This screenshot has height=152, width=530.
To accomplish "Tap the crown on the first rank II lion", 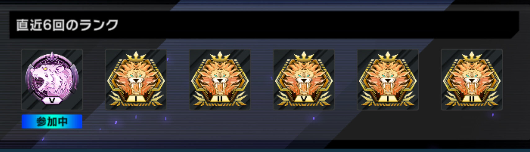I will pyautogui.click(x=220, y=56).
